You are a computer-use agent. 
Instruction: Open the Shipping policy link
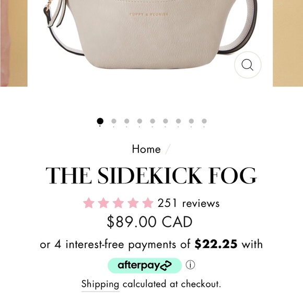pyautogui.click(x=100, y=284)
